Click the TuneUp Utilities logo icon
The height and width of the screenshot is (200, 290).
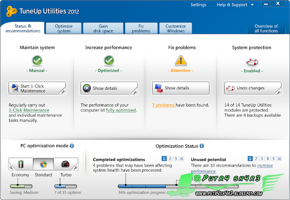click(11, 11)
